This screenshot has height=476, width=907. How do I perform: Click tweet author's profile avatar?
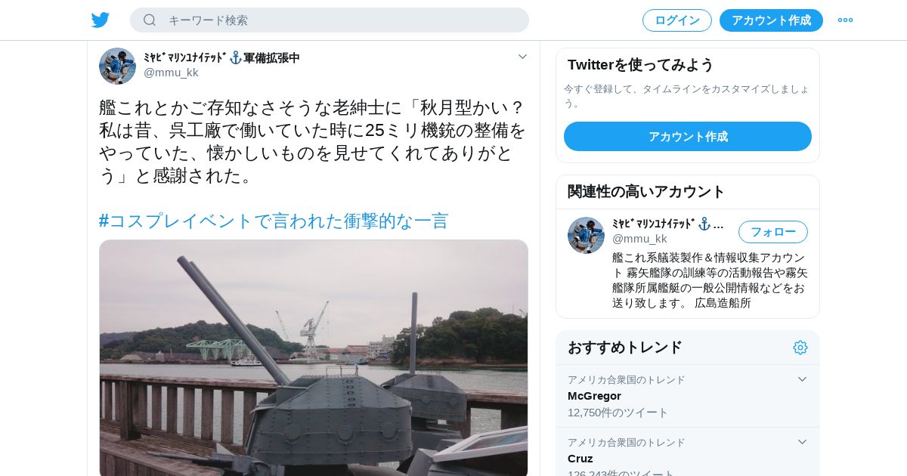click(117, 66)
